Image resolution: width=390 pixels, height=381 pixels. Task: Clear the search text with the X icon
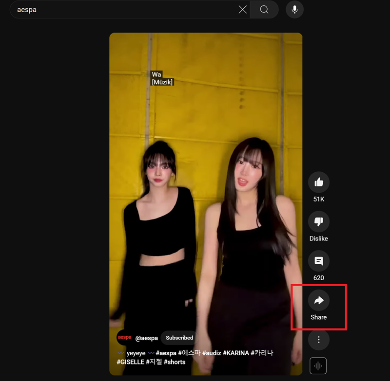[x=242, y=10]
